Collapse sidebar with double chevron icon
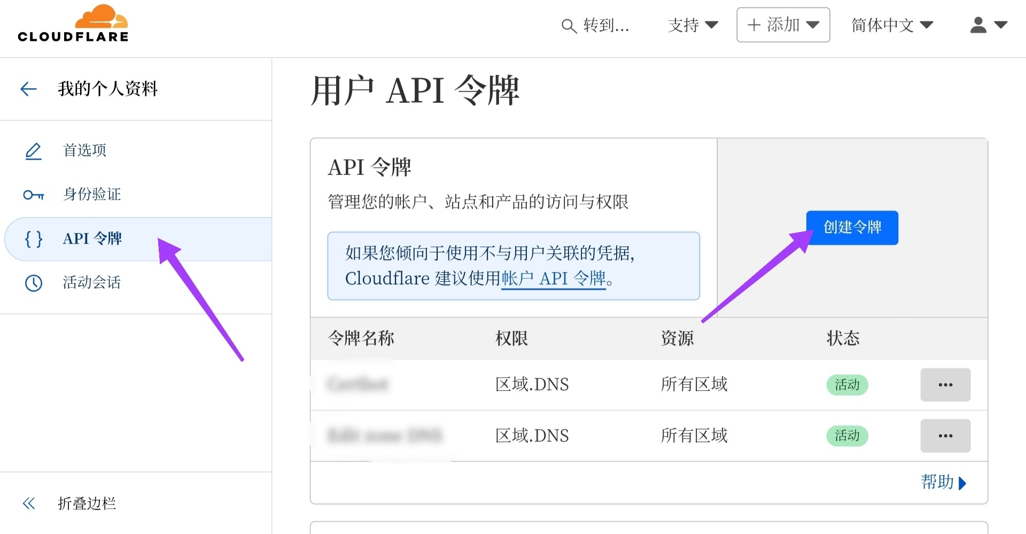 click(29, 503)
